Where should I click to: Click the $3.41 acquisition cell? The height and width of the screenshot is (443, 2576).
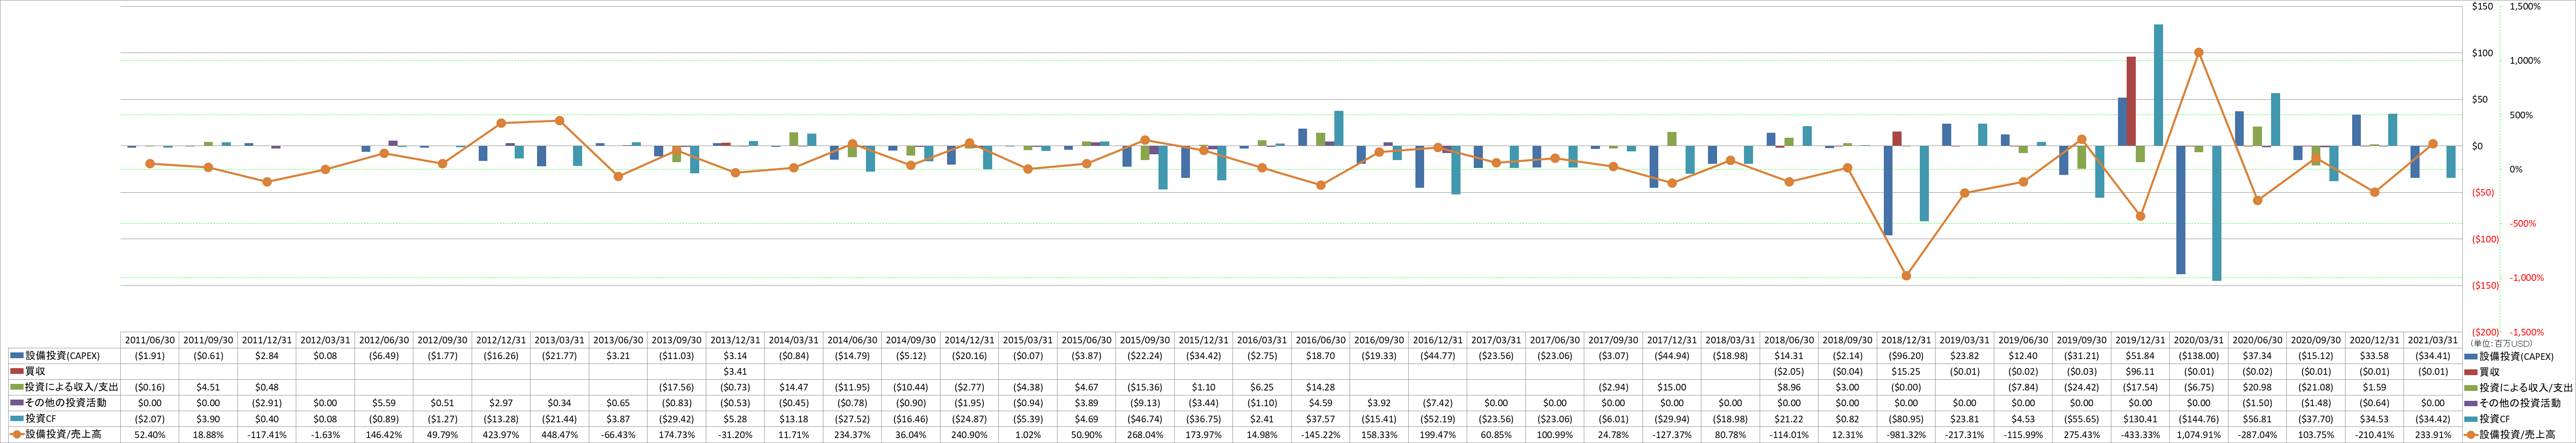point(735,371)
